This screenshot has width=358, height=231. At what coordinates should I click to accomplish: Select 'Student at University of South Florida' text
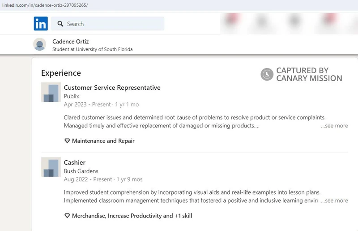93,49
